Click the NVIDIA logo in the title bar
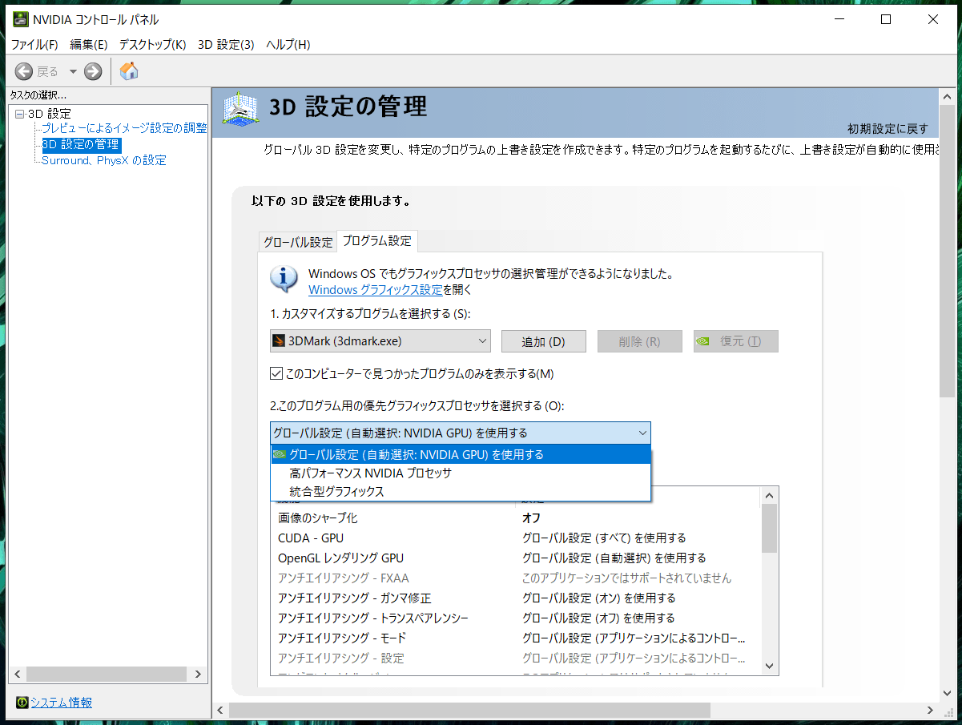The height and width of the screenshot is (725, 962). (x=21, y=20)
